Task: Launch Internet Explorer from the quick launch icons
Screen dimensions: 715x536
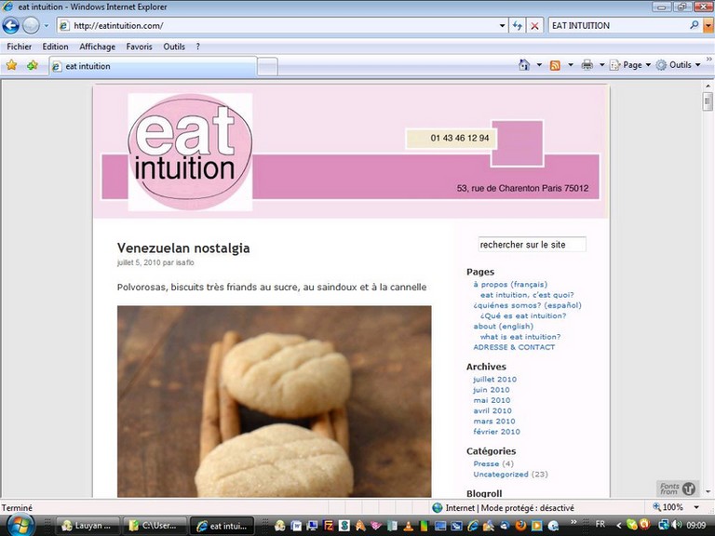Action: [472, 526]
